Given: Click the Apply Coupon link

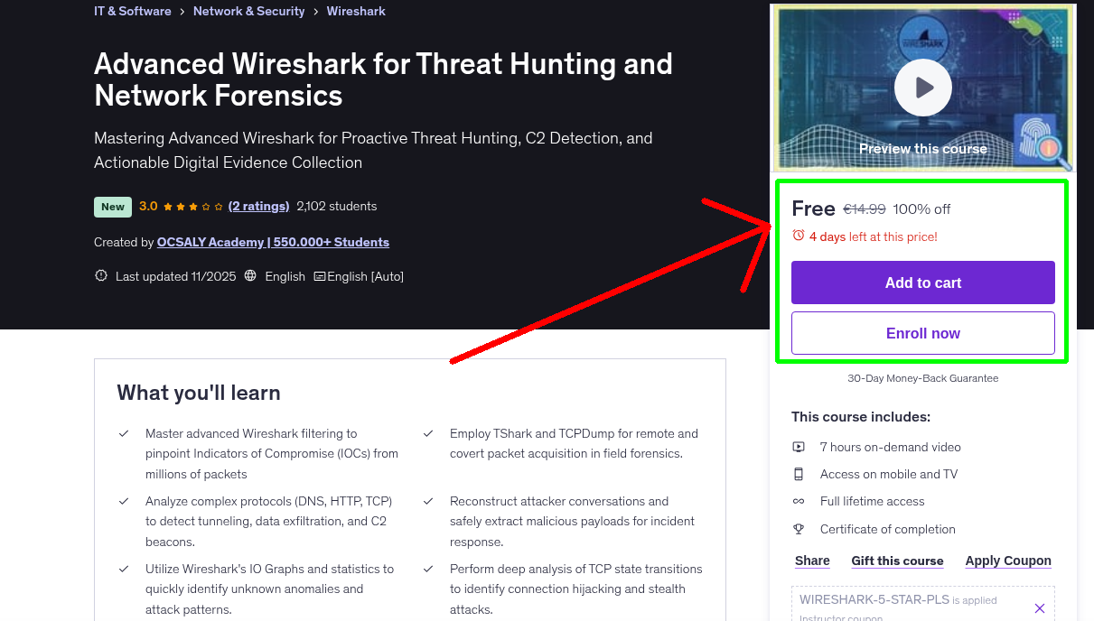Looking at the screenshot, I should 1007,561.
